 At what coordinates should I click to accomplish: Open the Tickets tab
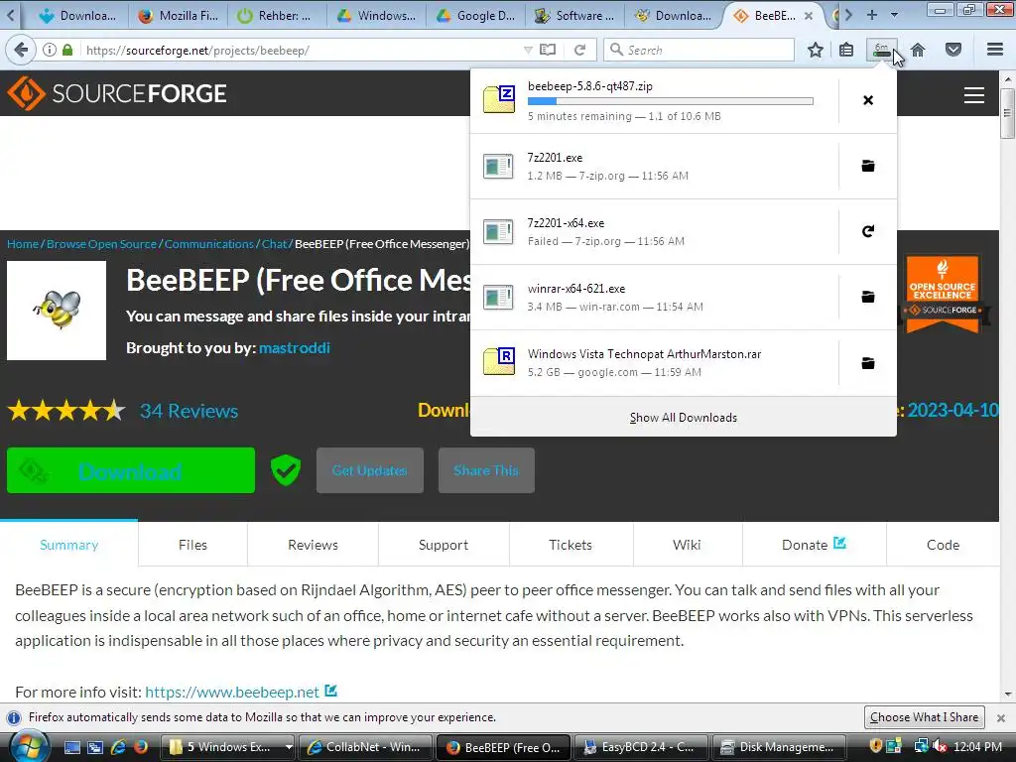571,545
